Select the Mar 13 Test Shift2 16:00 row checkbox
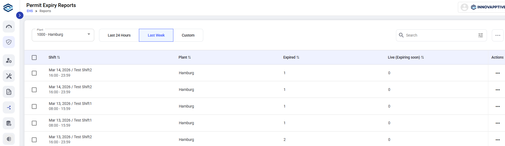505x146 pixels. [34, 140]
